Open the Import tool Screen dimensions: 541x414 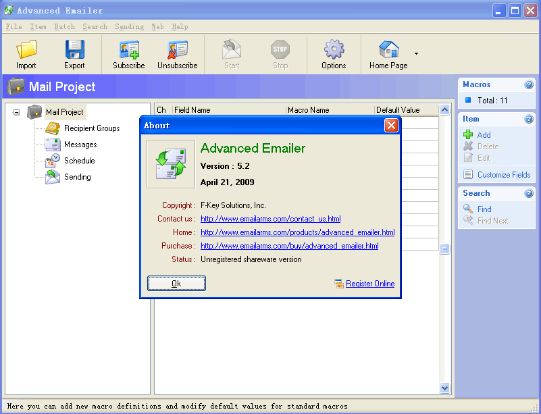(x=26, y=53)
